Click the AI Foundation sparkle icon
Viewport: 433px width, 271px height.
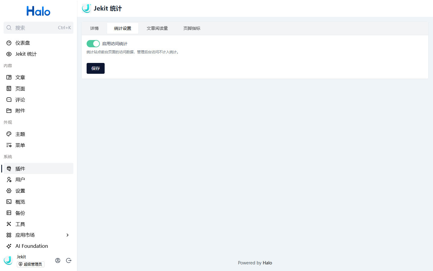[x=9, y=246]
